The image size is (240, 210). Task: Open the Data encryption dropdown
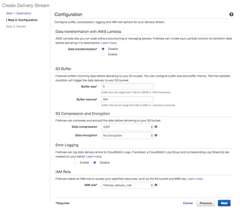click(127, 136)
